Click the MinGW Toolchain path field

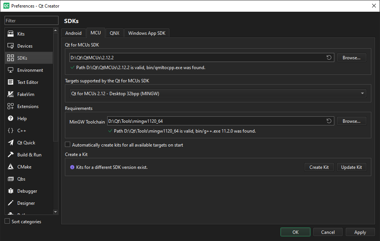[x=220, y=121]
